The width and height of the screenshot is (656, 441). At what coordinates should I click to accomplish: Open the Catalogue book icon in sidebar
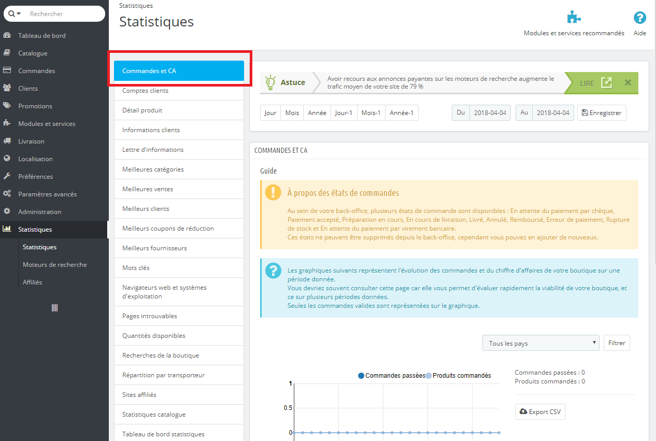click(7, 53)
